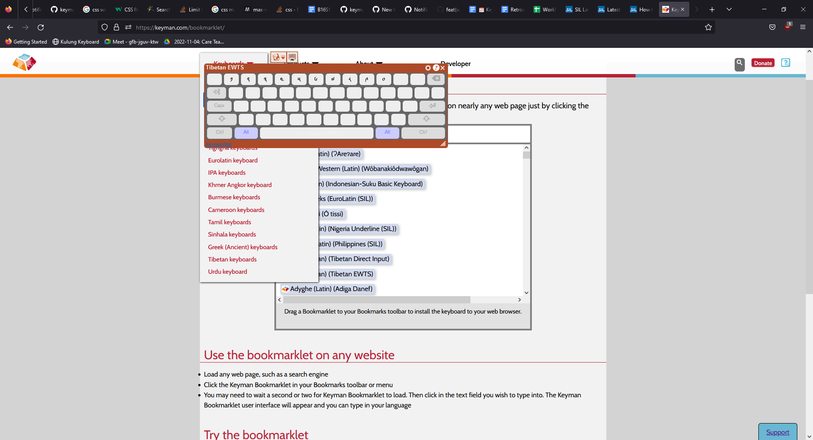Open the Firefox hamburger application menu
813x440 pixels.
(803, 27)
